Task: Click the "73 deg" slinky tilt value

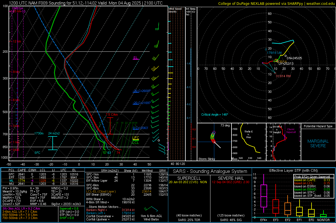Action: pyautogui.click(x=225, y=125)
